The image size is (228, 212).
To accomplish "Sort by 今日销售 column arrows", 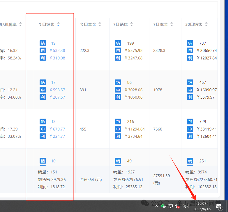I will click(58, 24).
